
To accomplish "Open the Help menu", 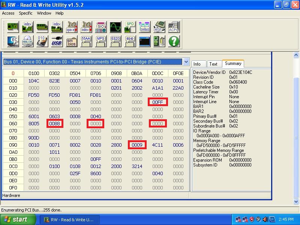I will pos(60,13).
